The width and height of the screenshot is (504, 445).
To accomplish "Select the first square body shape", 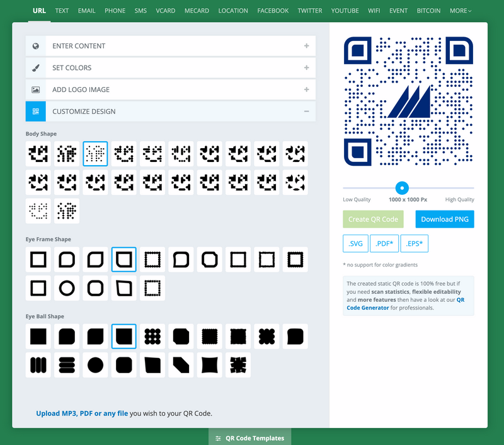I will 38,153.
